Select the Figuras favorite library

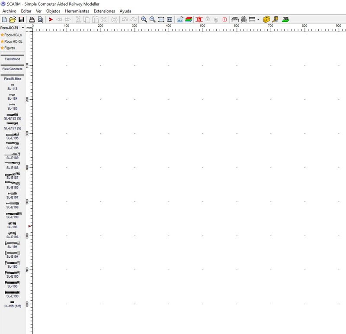(8, 48)
